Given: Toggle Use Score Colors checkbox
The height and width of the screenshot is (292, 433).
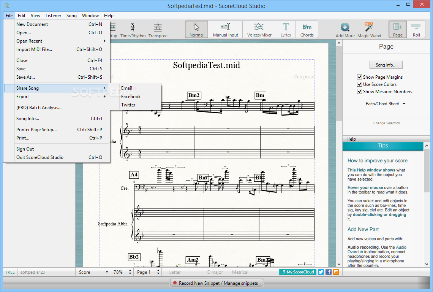Looking at the screenshot, I should tap(359, 84).
